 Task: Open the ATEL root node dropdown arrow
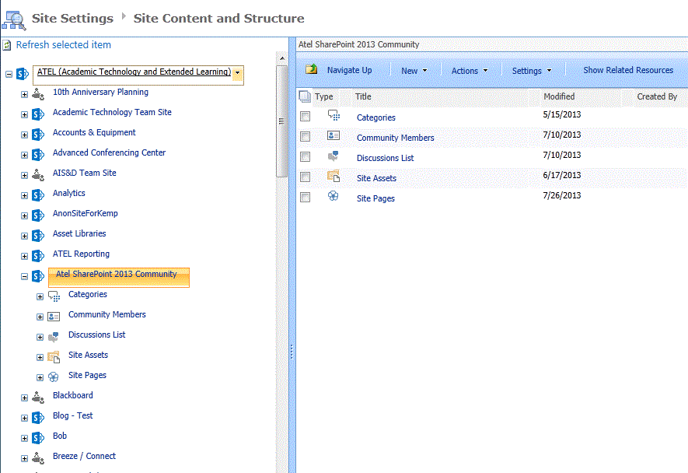pyautogui.click(x=237, y=73)
